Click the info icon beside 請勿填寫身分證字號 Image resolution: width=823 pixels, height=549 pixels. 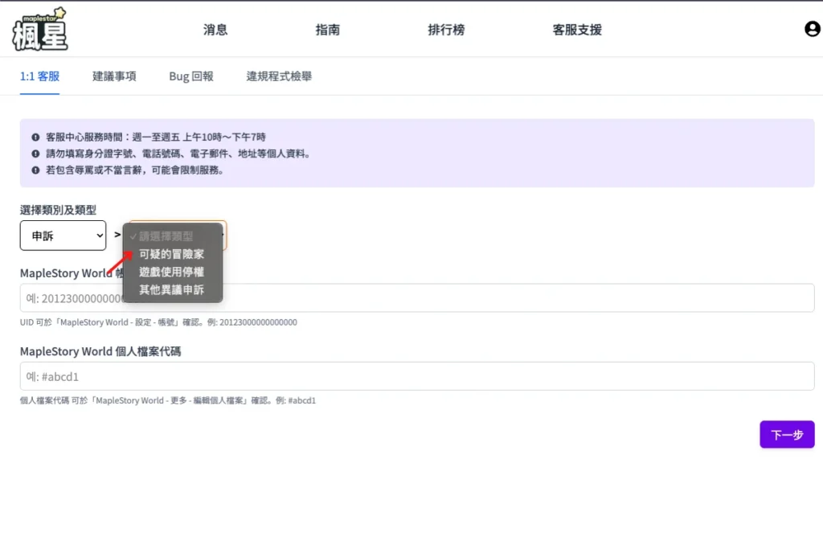[35, 154]
